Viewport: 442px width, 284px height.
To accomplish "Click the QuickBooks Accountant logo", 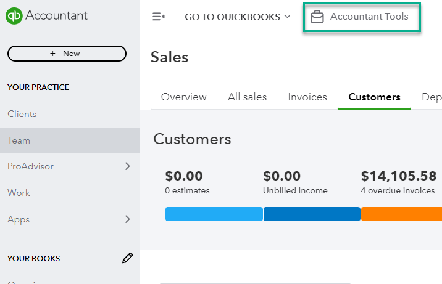I will coord(47,15).
